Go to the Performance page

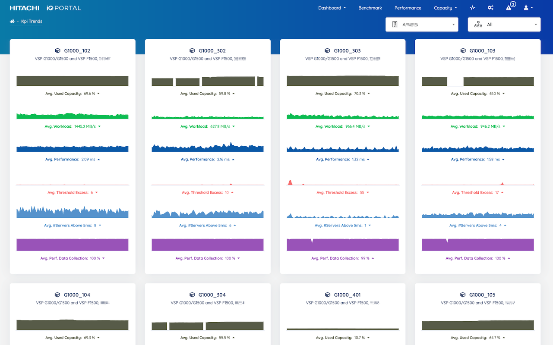click(x=408, y=8)
